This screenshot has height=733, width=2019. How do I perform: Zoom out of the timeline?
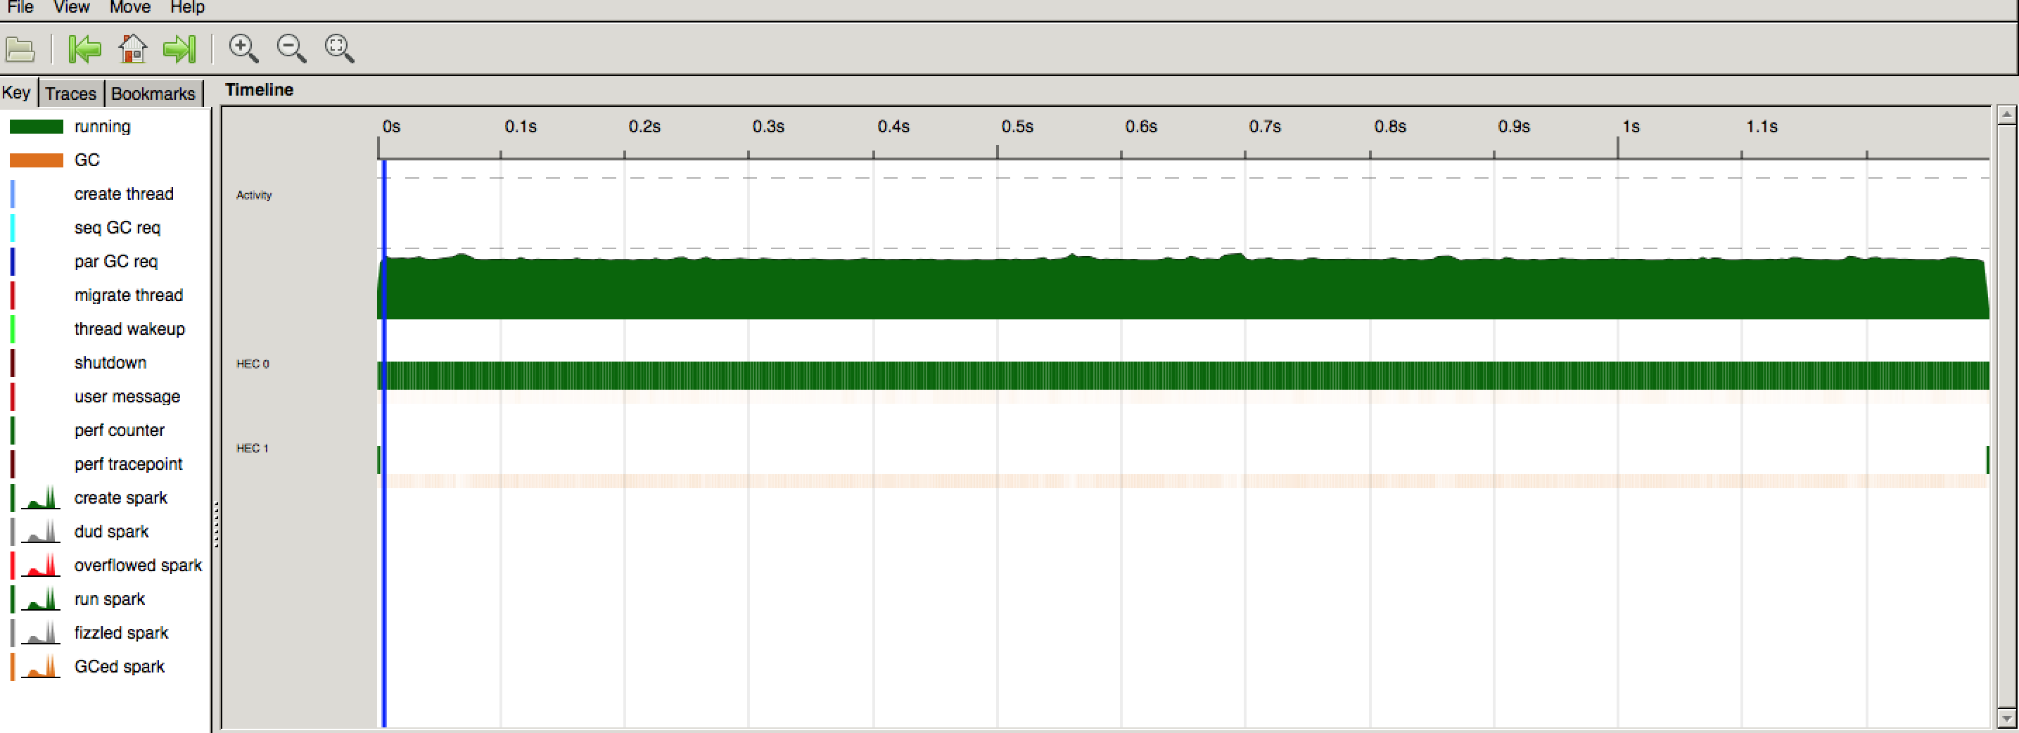(x=291, y=49)
